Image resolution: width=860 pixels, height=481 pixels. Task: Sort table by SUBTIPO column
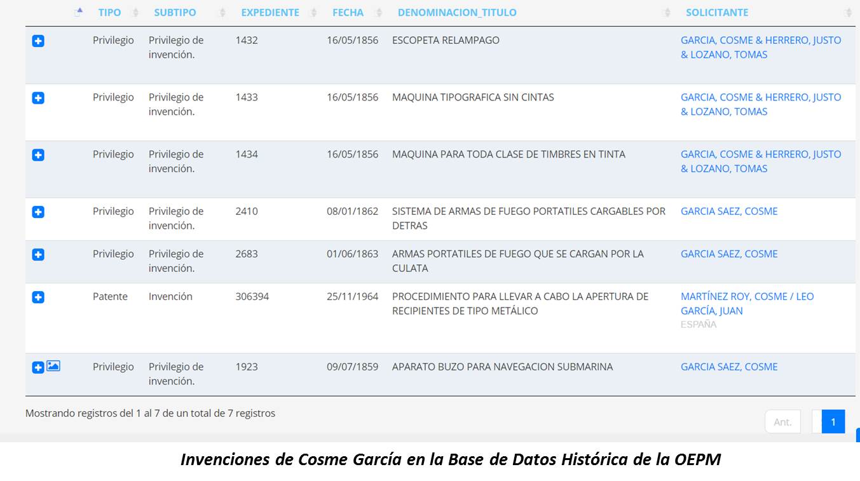coord(175,13)
